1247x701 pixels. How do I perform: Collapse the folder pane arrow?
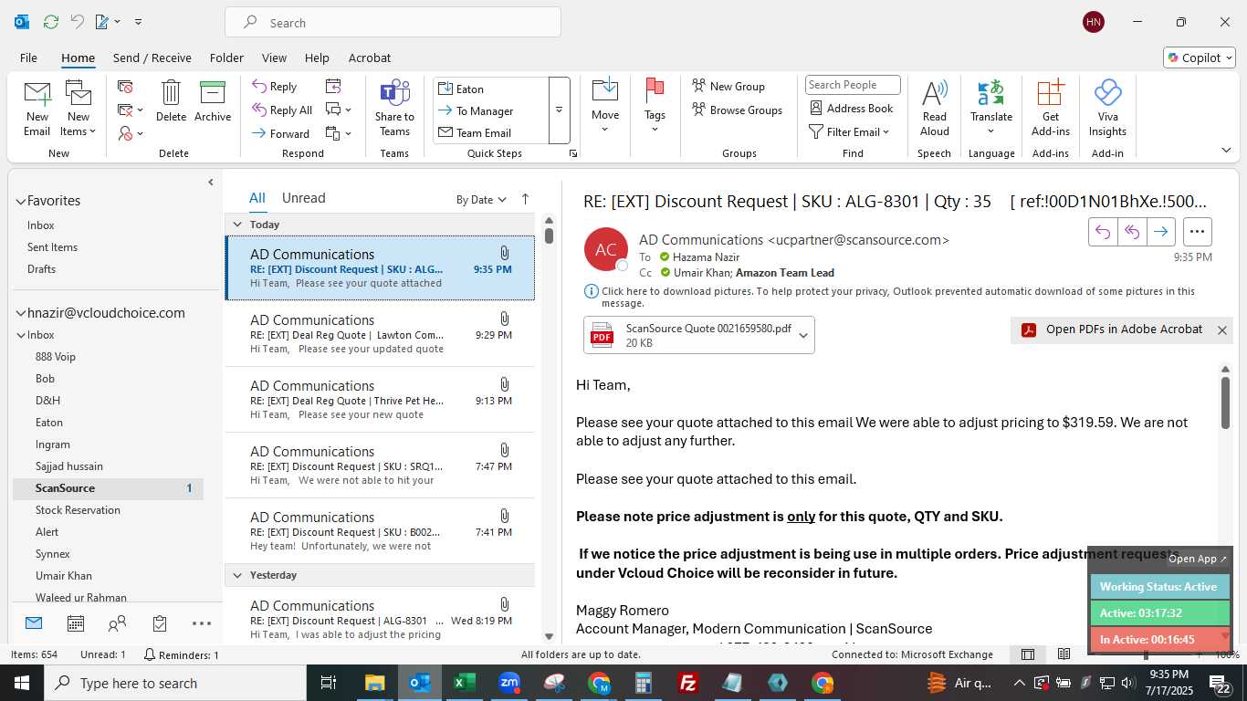[211, 183]
